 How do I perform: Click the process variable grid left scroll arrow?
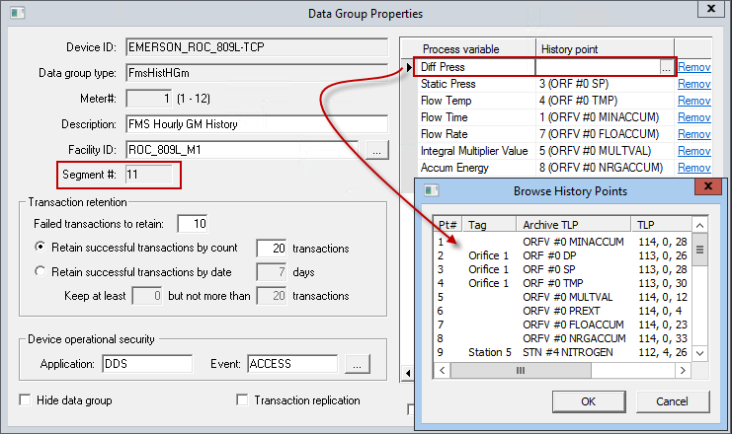tap(408, 373)
